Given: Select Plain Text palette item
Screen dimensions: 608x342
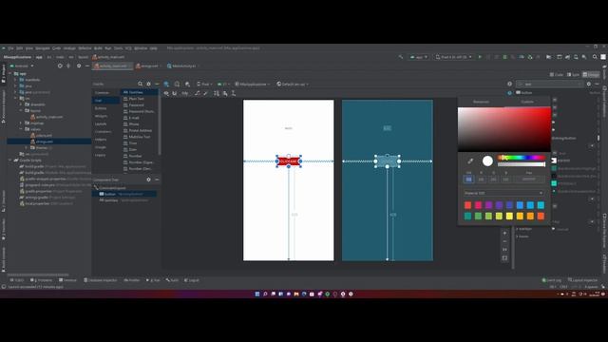Looking at the screenshot, I should click(136, 99).
